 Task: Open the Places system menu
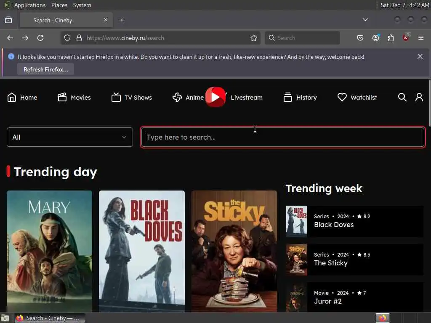[x=59, y=5]
